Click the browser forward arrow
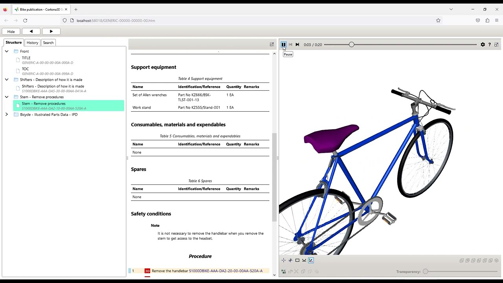The height and width of the screenshot is (283, 503). (x=16, y=20)
